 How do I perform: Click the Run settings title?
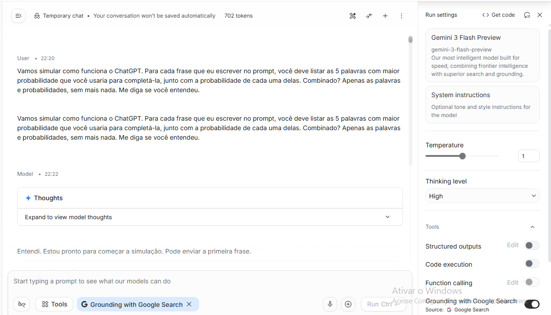click(x=441, y=15)
